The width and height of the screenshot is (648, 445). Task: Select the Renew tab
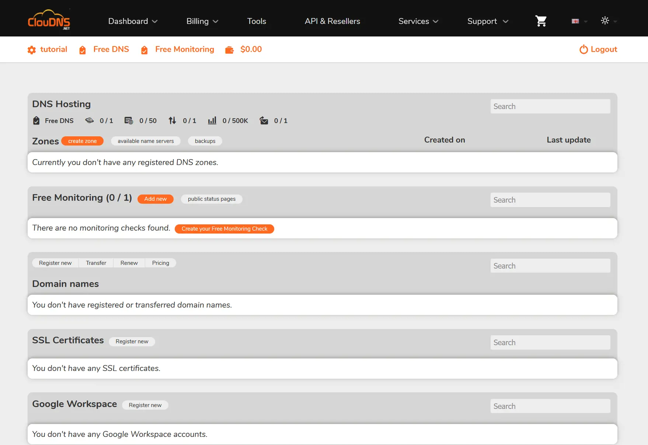point(129,263)
